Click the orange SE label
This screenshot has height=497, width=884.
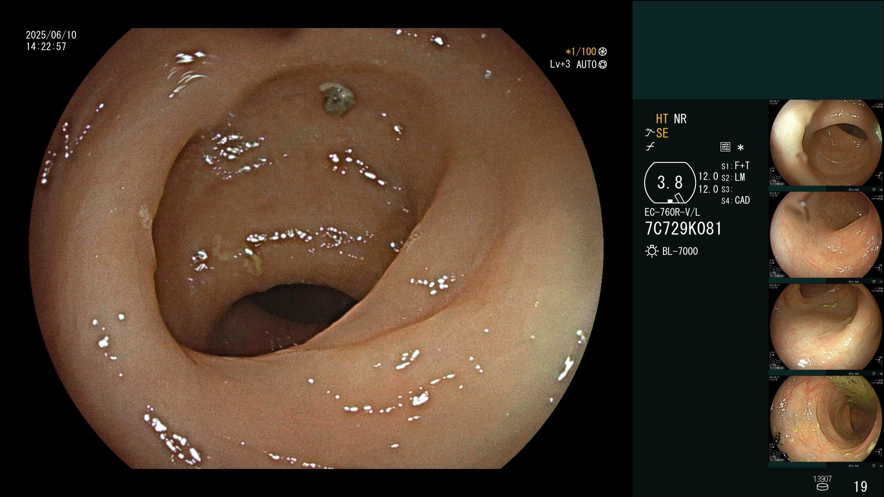click(662, 133)
